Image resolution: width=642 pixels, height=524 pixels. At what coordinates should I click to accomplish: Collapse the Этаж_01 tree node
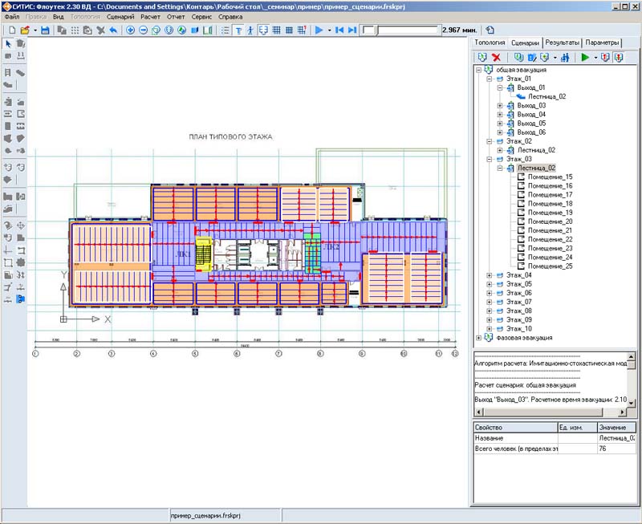(489, 79)
